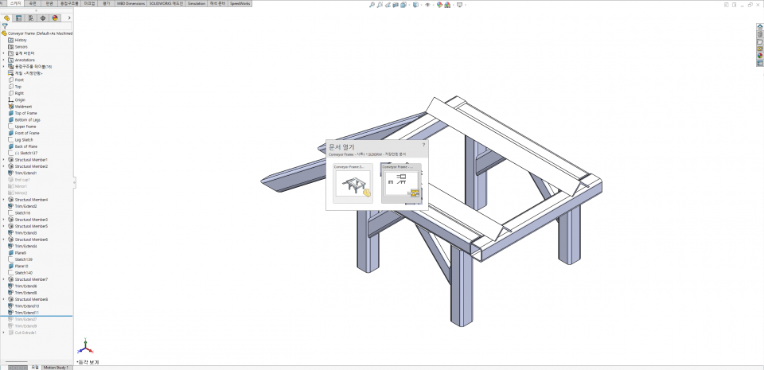Open the 곡면 ribbon tab
This screenshot has width=764, height=370.
point(33,3)
